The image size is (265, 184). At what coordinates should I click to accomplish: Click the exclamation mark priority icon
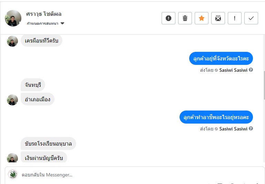coord(235,18)
